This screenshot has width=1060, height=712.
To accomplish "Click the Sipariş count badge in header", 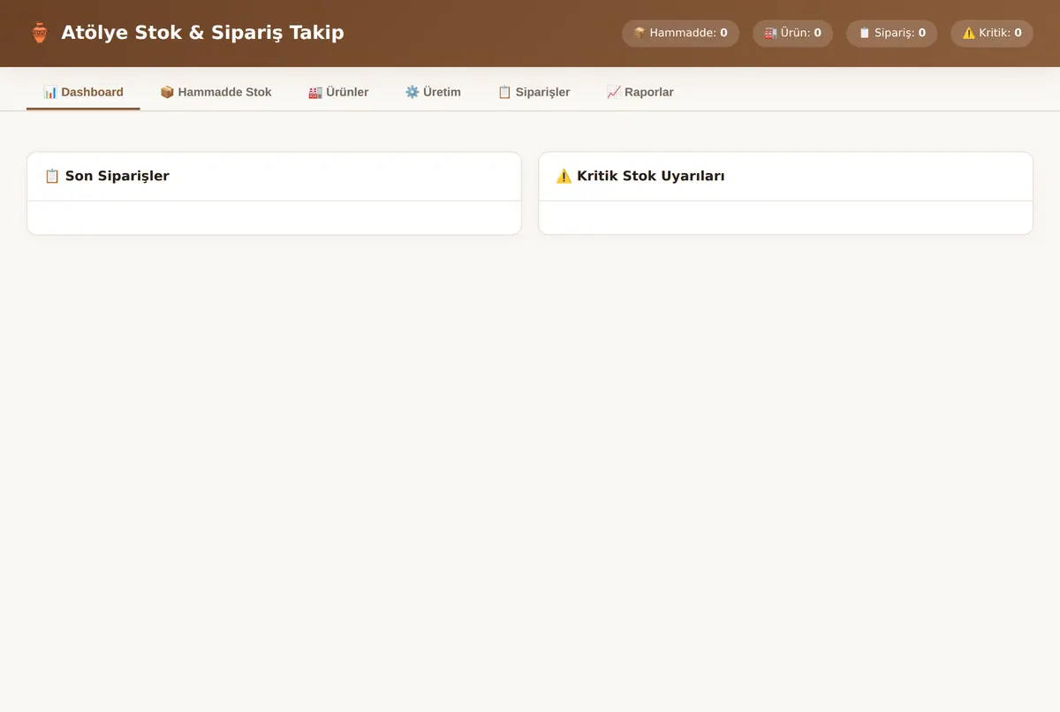I will pos(891,34).
